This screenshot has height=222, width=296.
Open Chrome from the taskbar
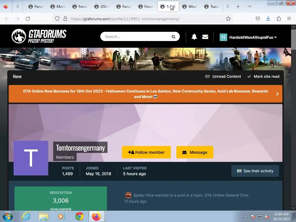[79, 216]
